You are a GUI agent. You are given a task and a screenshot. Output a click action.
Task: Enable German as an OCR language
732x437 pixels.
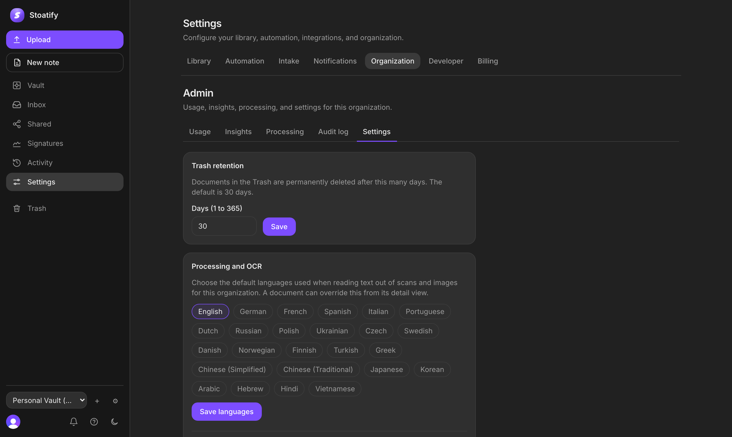click(x=253, y=311)
